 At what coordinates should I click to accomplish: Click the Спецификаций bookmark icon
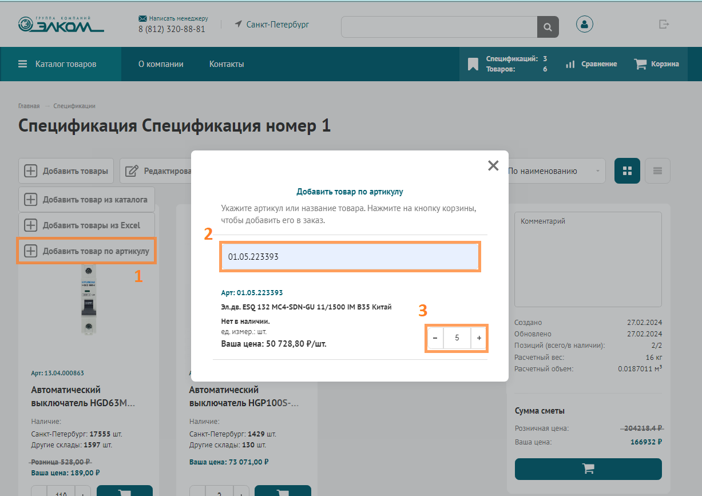coord(473,64)
